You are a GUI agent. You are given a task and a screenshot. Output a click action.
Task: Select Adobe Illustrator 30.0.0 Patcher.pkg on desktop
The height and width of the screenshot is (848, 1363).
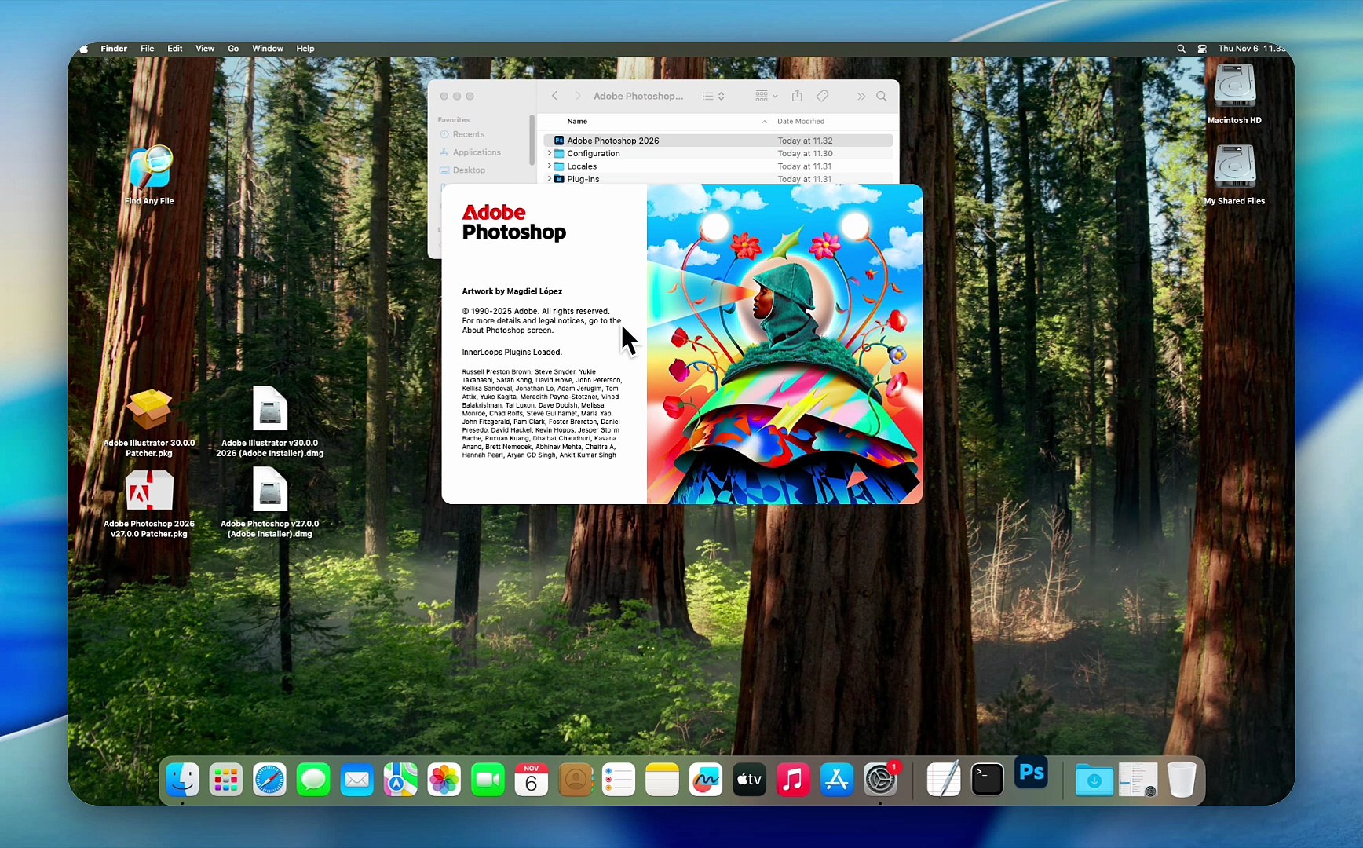pos(149,422)
